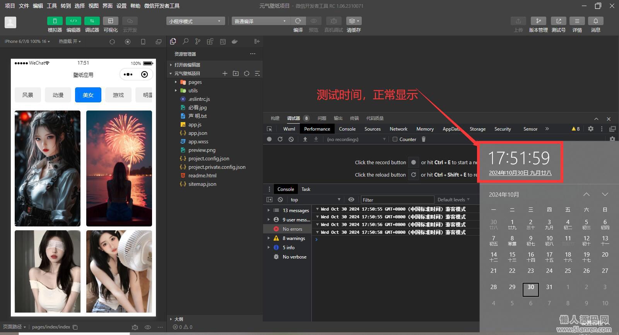Viewport: 619px width, 335px height.
Task: Click the date link 2024年10月30日
Action: coord(520,173)
